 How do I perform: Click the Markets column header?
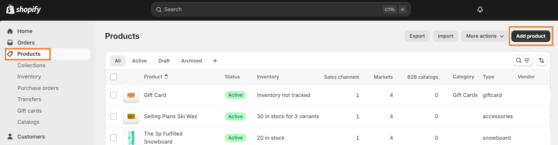(x=383, y=77)
